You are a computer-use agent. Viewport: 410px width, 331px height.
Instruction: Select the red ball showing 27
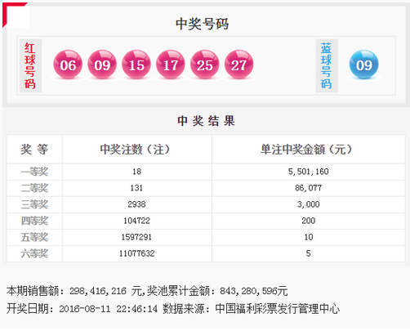[238, 65]
